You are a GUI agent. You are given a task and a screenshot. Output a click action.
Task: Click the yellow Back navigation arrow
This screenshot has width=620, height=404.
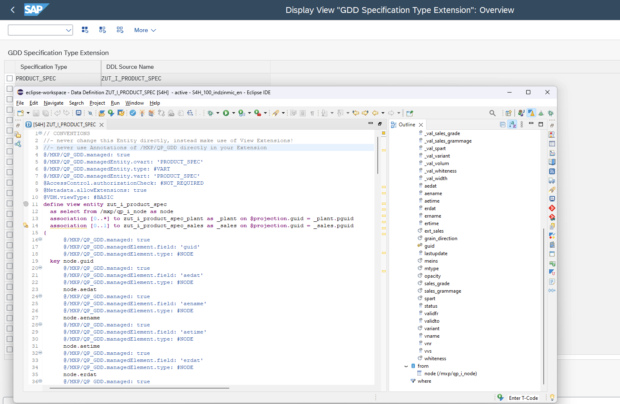(x=375, y=113)
